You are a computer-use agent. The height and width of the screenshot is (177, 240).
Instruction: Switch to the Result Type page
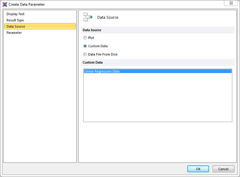tap(15, 20)
